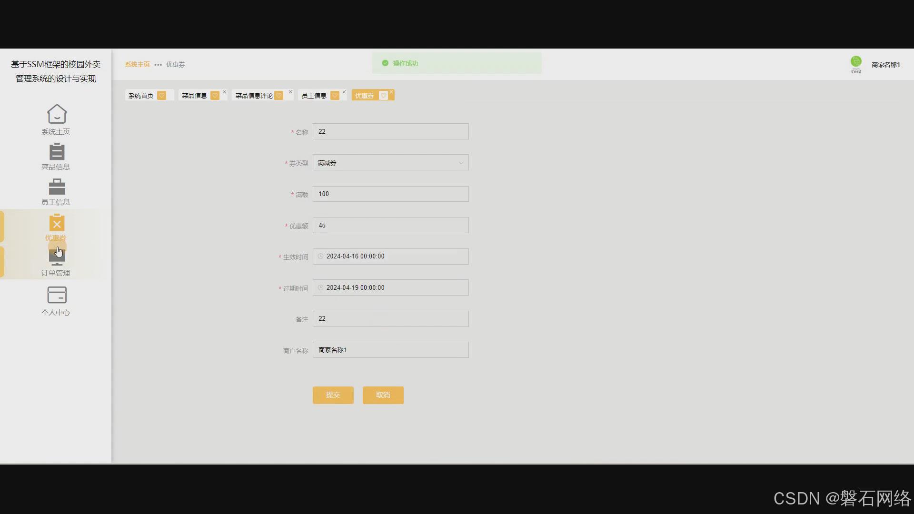Screen dimensions: 914x514
Task: Open 员工信息 via the briefcase sidebar icon
Action: pos(57,187)
